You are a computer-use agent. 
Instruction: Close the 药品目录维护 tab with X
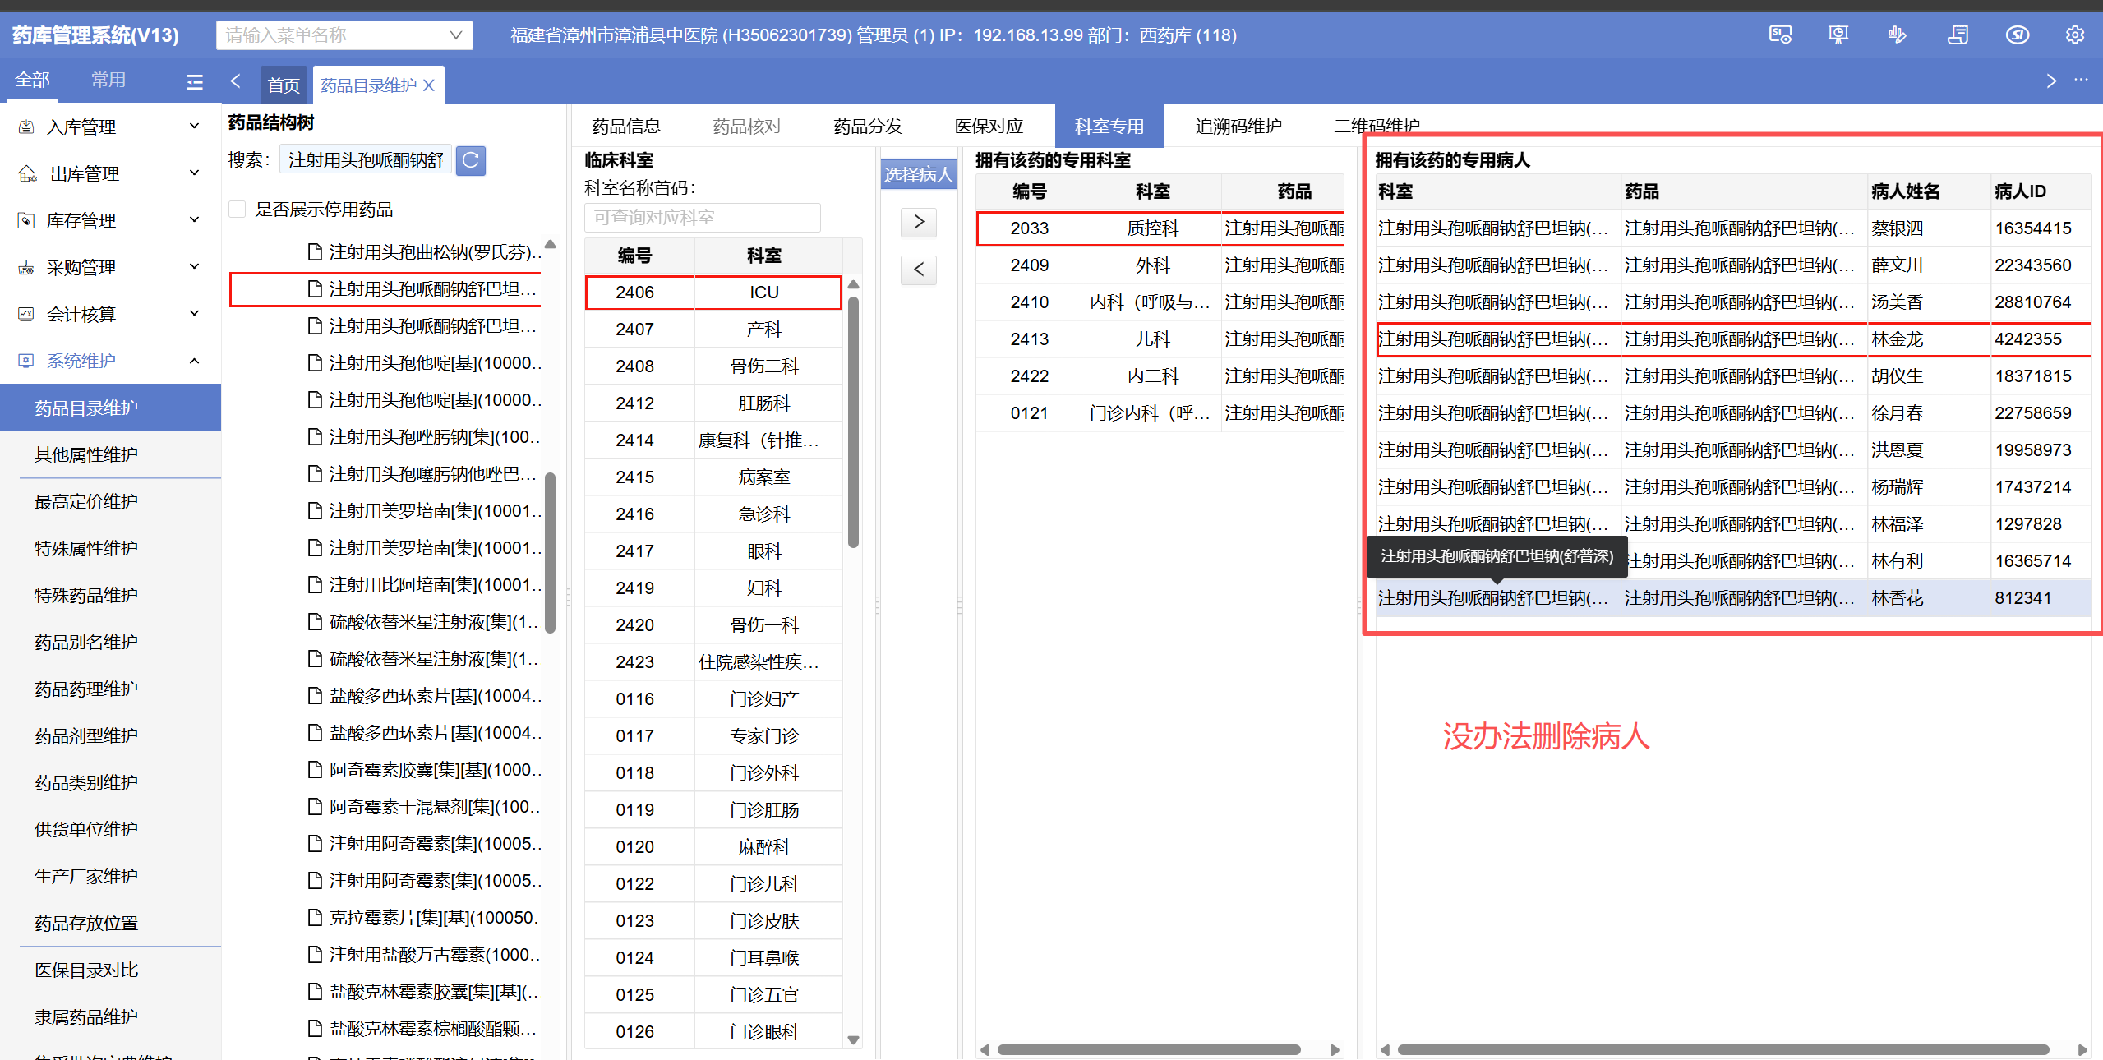(x=429, y=85)
